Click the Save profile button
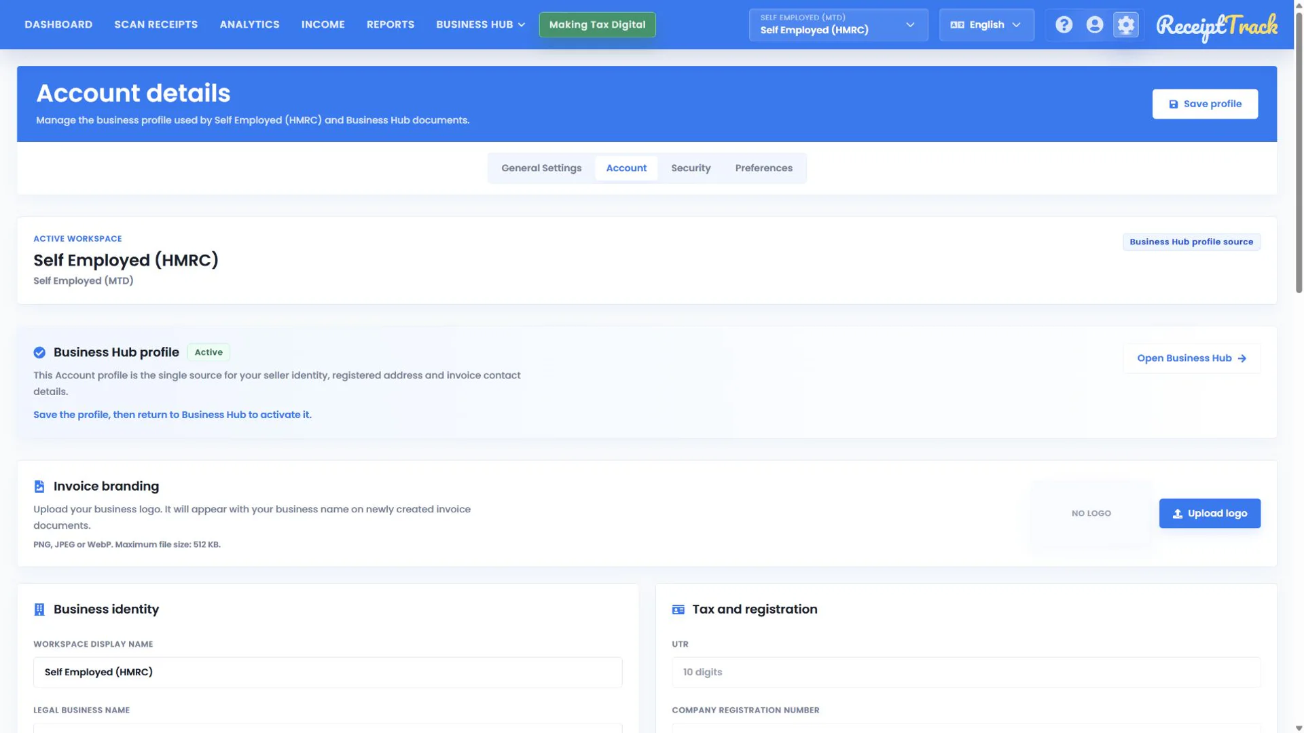The image size is (1304, 733). click(x=1204, y=104)
